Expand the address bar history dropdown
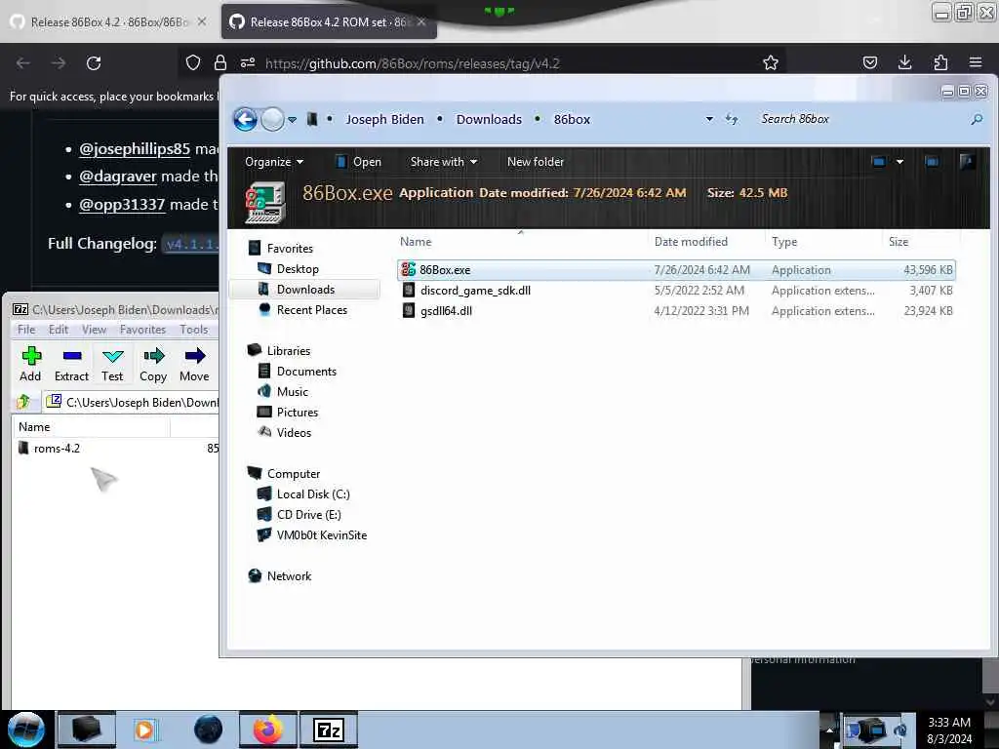Viewport: 999px width, 749px height. 709,119
